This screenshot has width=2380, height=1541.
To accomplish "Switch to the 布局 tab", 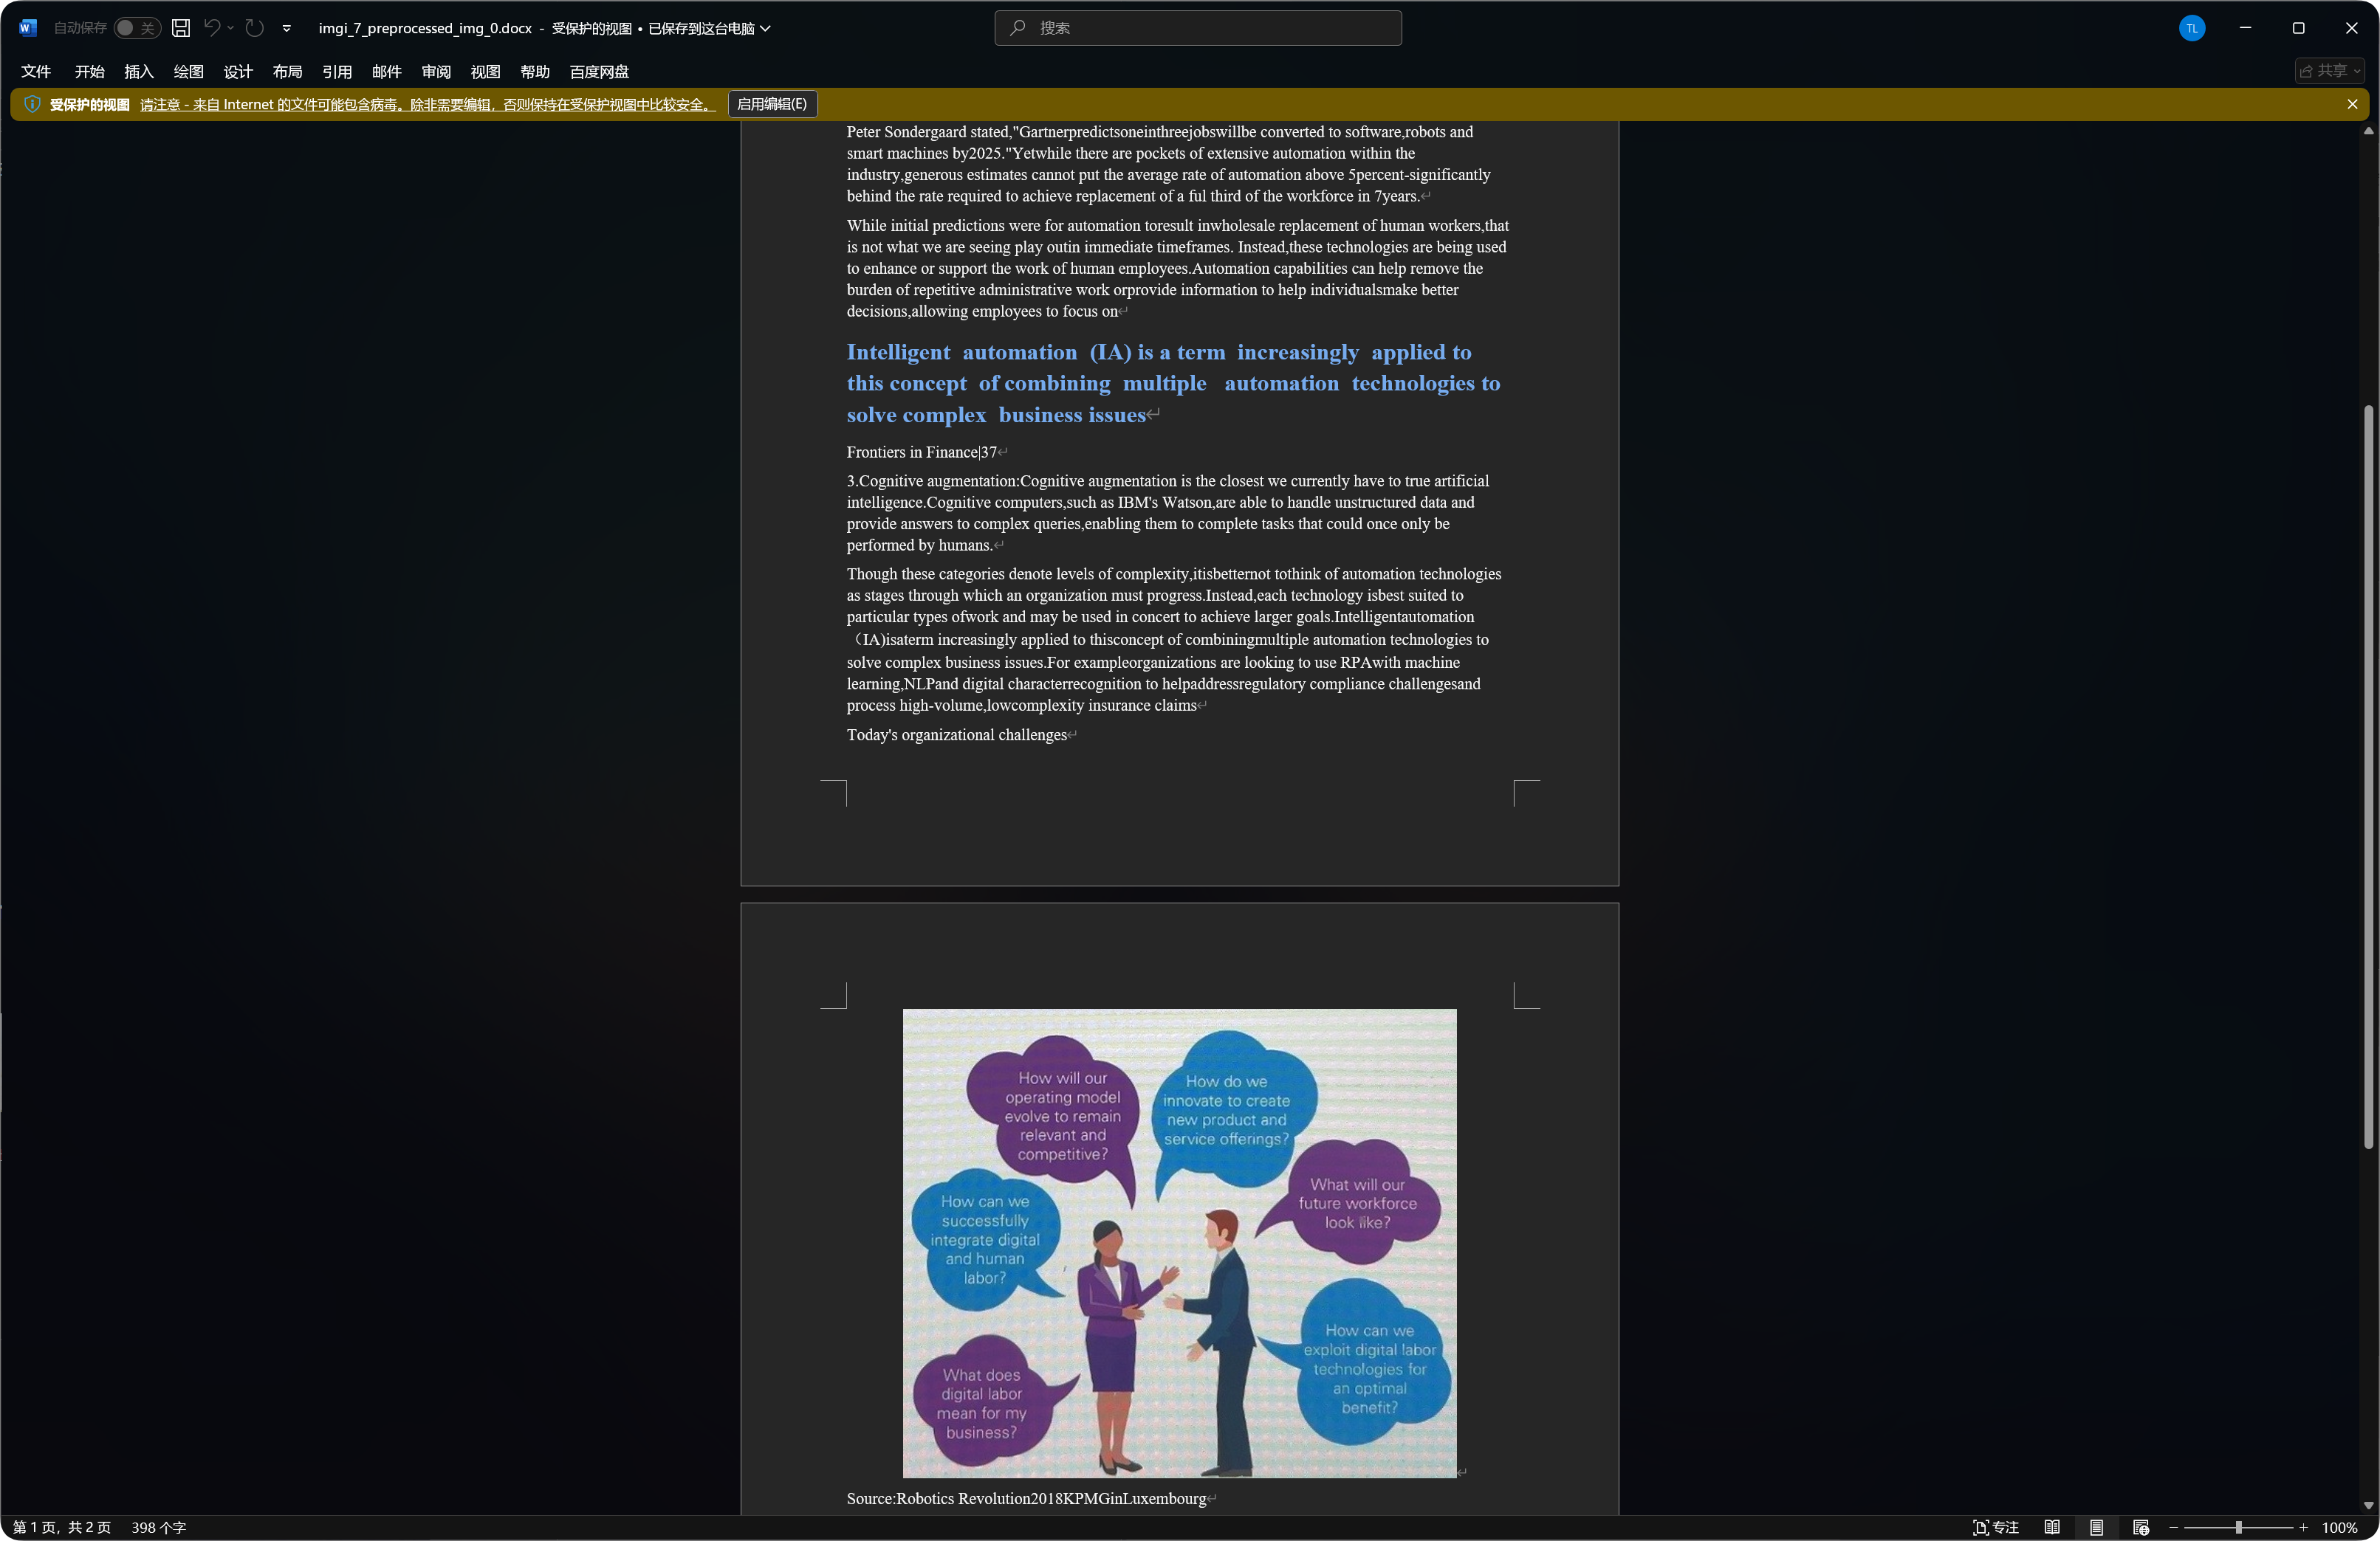I will [287, 71].
